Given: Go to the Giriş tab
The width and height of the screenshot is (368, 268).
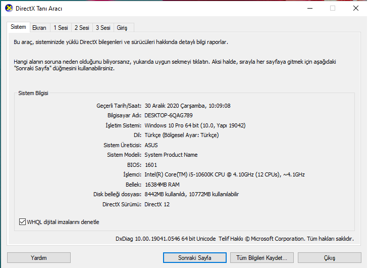Looking at the screenshot, I should click(122, 28).
